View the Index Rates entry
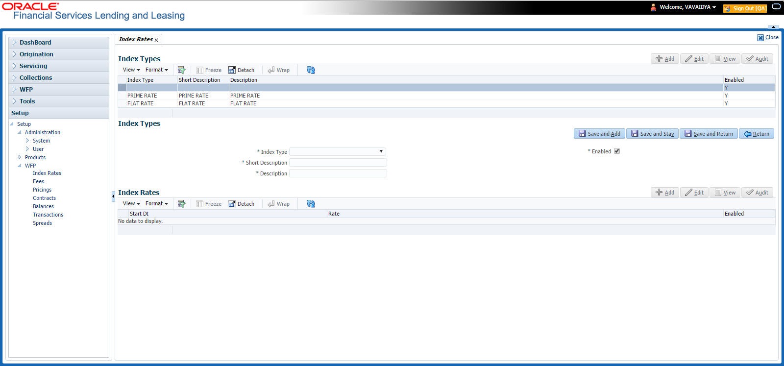Viewport: 784px width, 366px height. [x=725, y=193]
